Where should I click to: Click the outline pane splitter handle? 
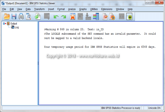pyautogui.click(x=38, y=63)
